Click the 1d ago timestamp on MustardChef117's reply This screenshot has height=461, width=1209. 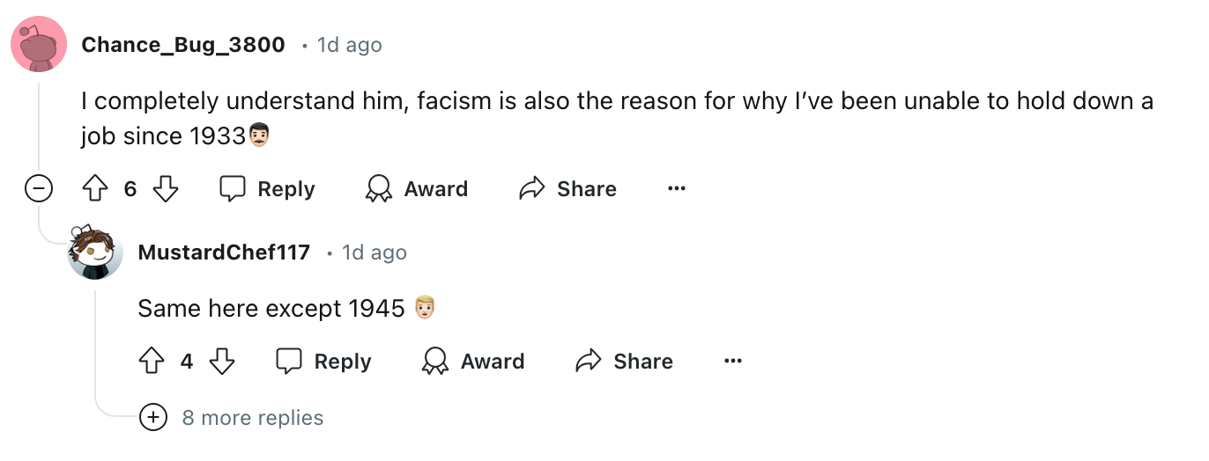tap(375, 253)
